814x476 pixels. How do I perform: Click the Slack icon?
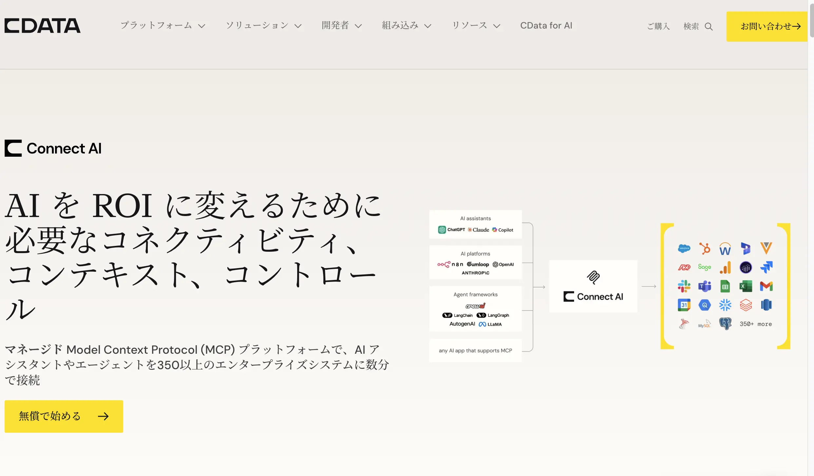(684, 286)
